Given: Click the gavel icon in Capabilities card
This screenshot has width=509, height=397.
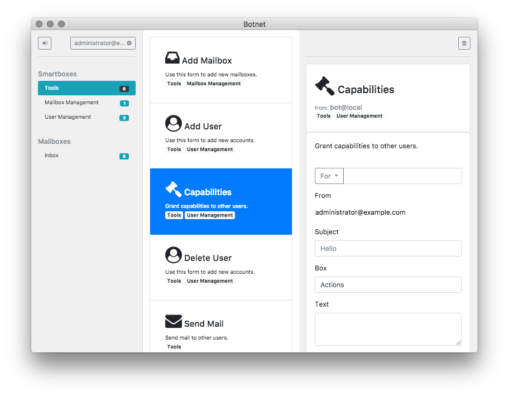Looking at the screenshot, I should tap(174, 189).
